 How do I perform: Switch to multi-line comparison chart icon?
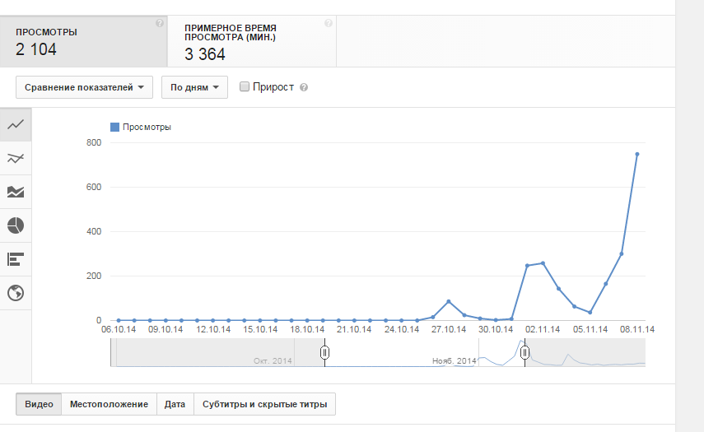pos(16,158)
